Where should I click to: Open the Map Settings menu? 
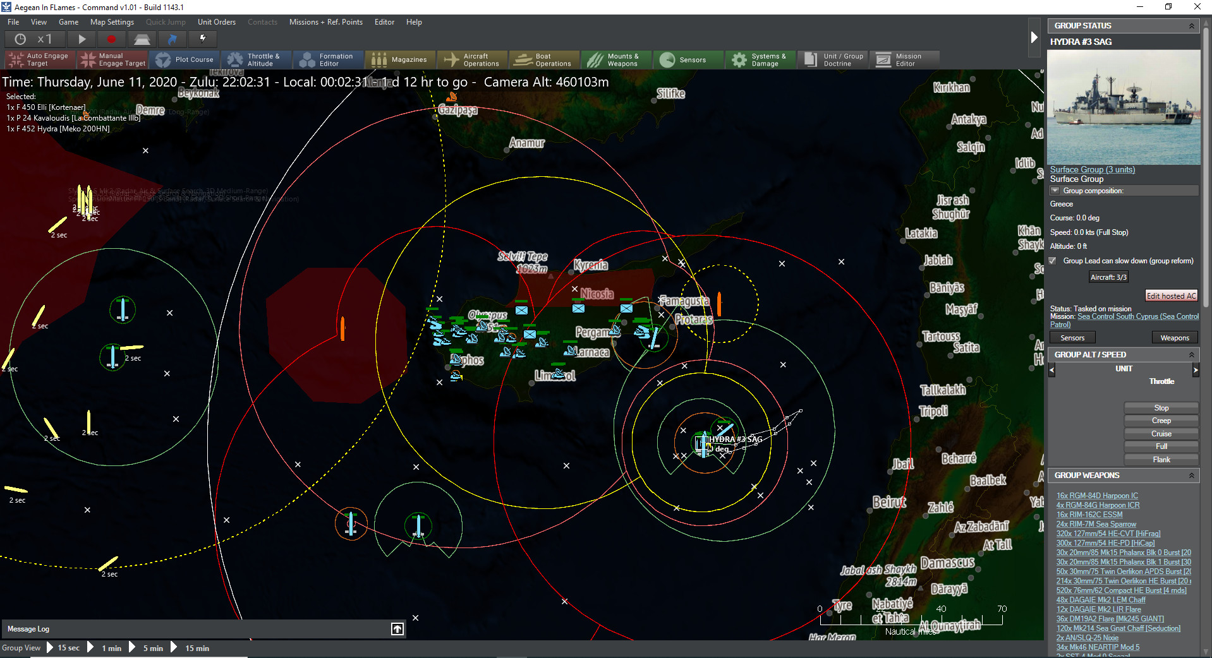tap(112, 21)
